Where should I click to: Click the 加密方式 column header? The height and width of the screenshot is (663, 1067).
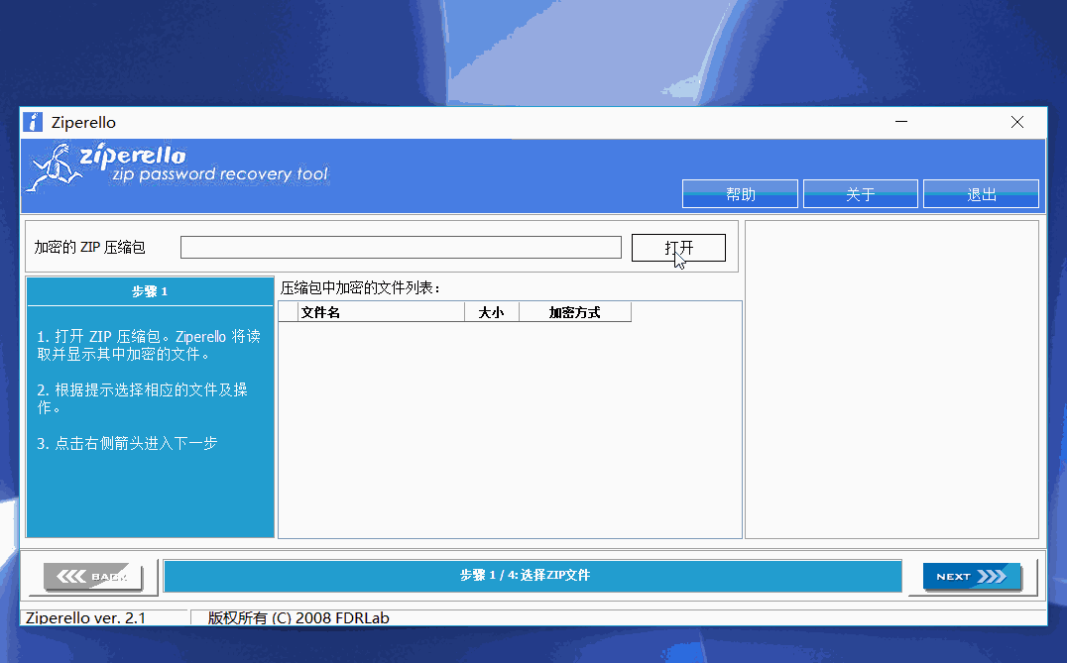click(575, 312)
